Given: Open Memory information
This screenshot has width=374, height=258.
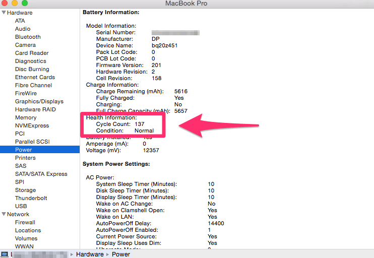Looking at the screenshot, I should click(x=26, y=117).
